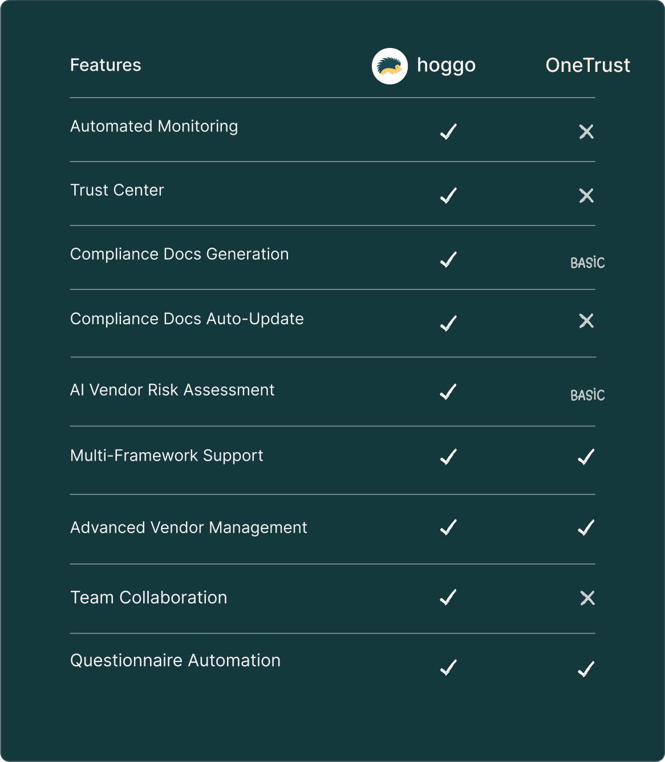The height and width of the screenshot is (762, 665).
Task: Click OneTrust X for Trust Center
Action: point(586,196)
